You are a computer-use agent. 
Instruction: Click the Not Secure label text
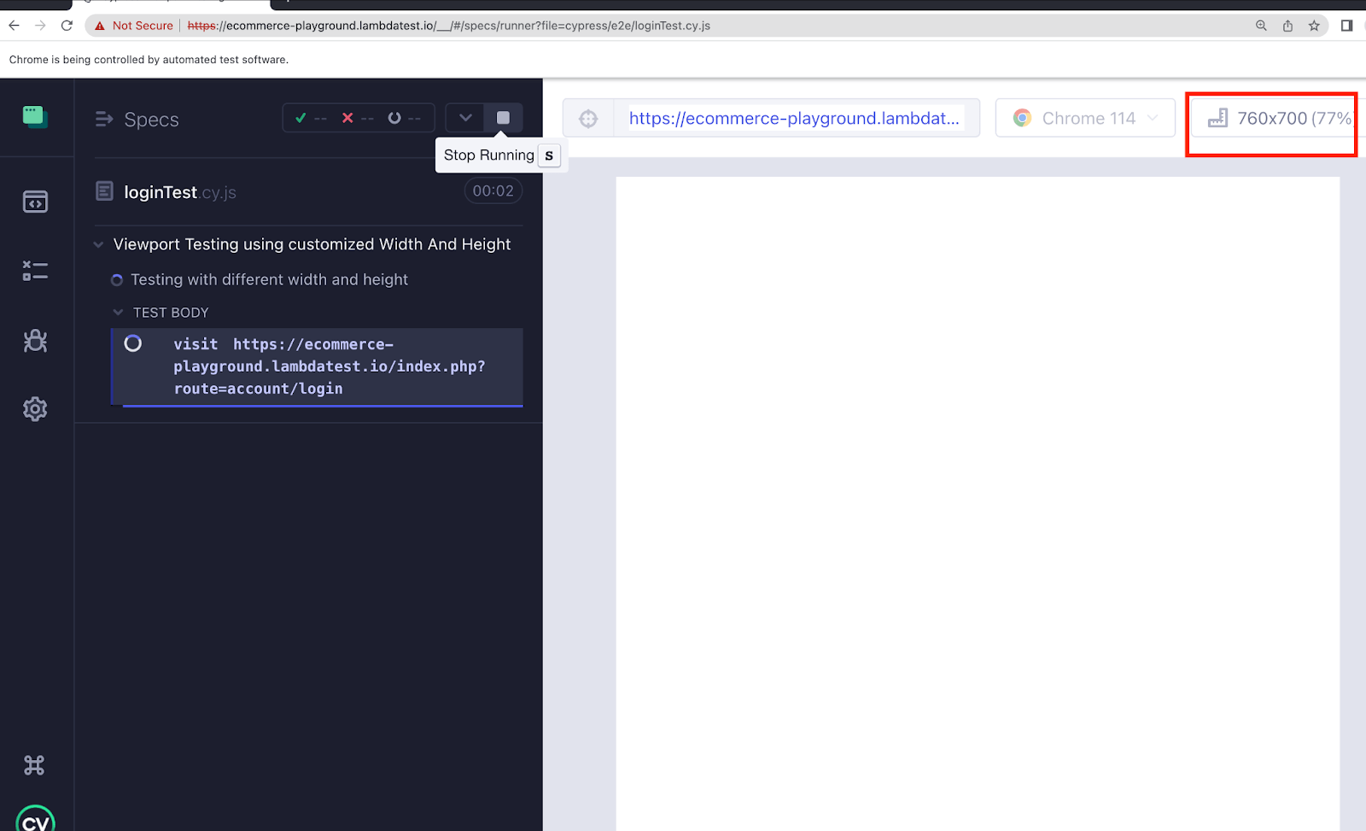143,26
